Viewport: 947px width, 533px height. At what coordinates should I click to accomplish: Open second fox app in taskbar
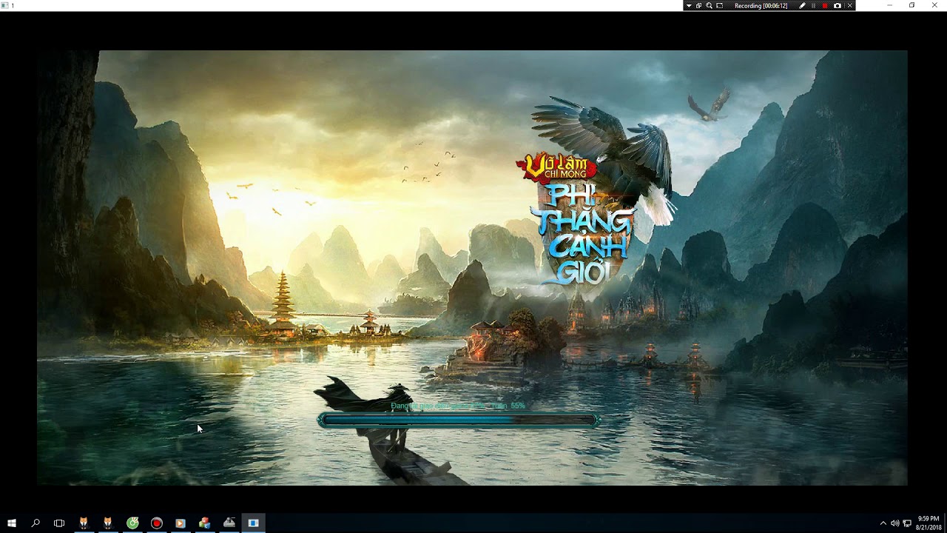(x=108, y=523)
